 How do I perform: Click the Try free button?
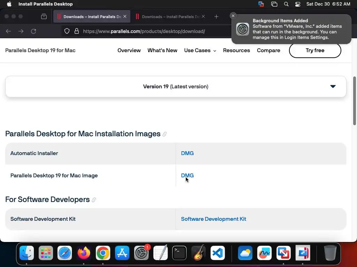click(315, 50)
